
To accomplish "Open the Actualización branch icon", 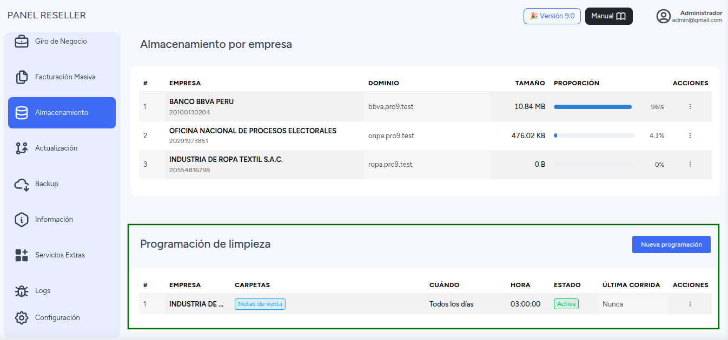I will tap(22, 148).
